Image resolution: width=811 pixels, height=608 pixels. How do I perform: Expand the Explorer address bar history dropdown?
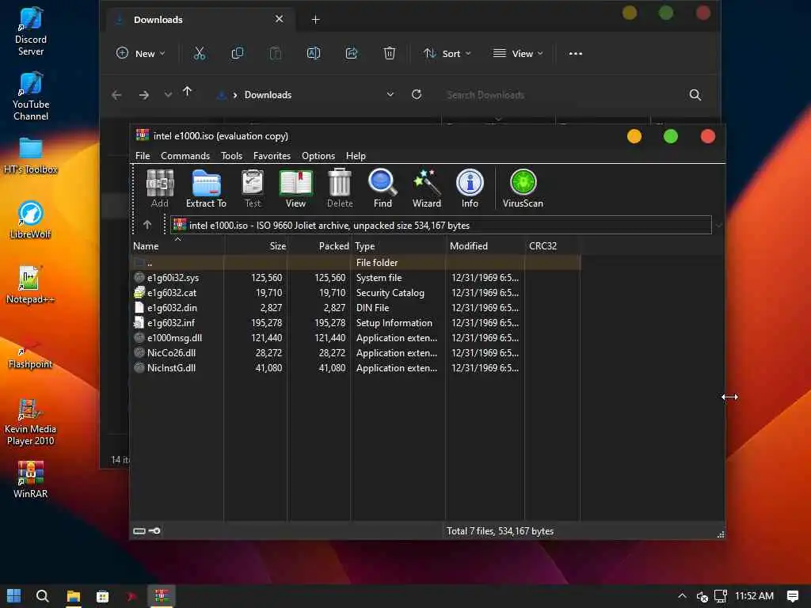pos(390,95)
